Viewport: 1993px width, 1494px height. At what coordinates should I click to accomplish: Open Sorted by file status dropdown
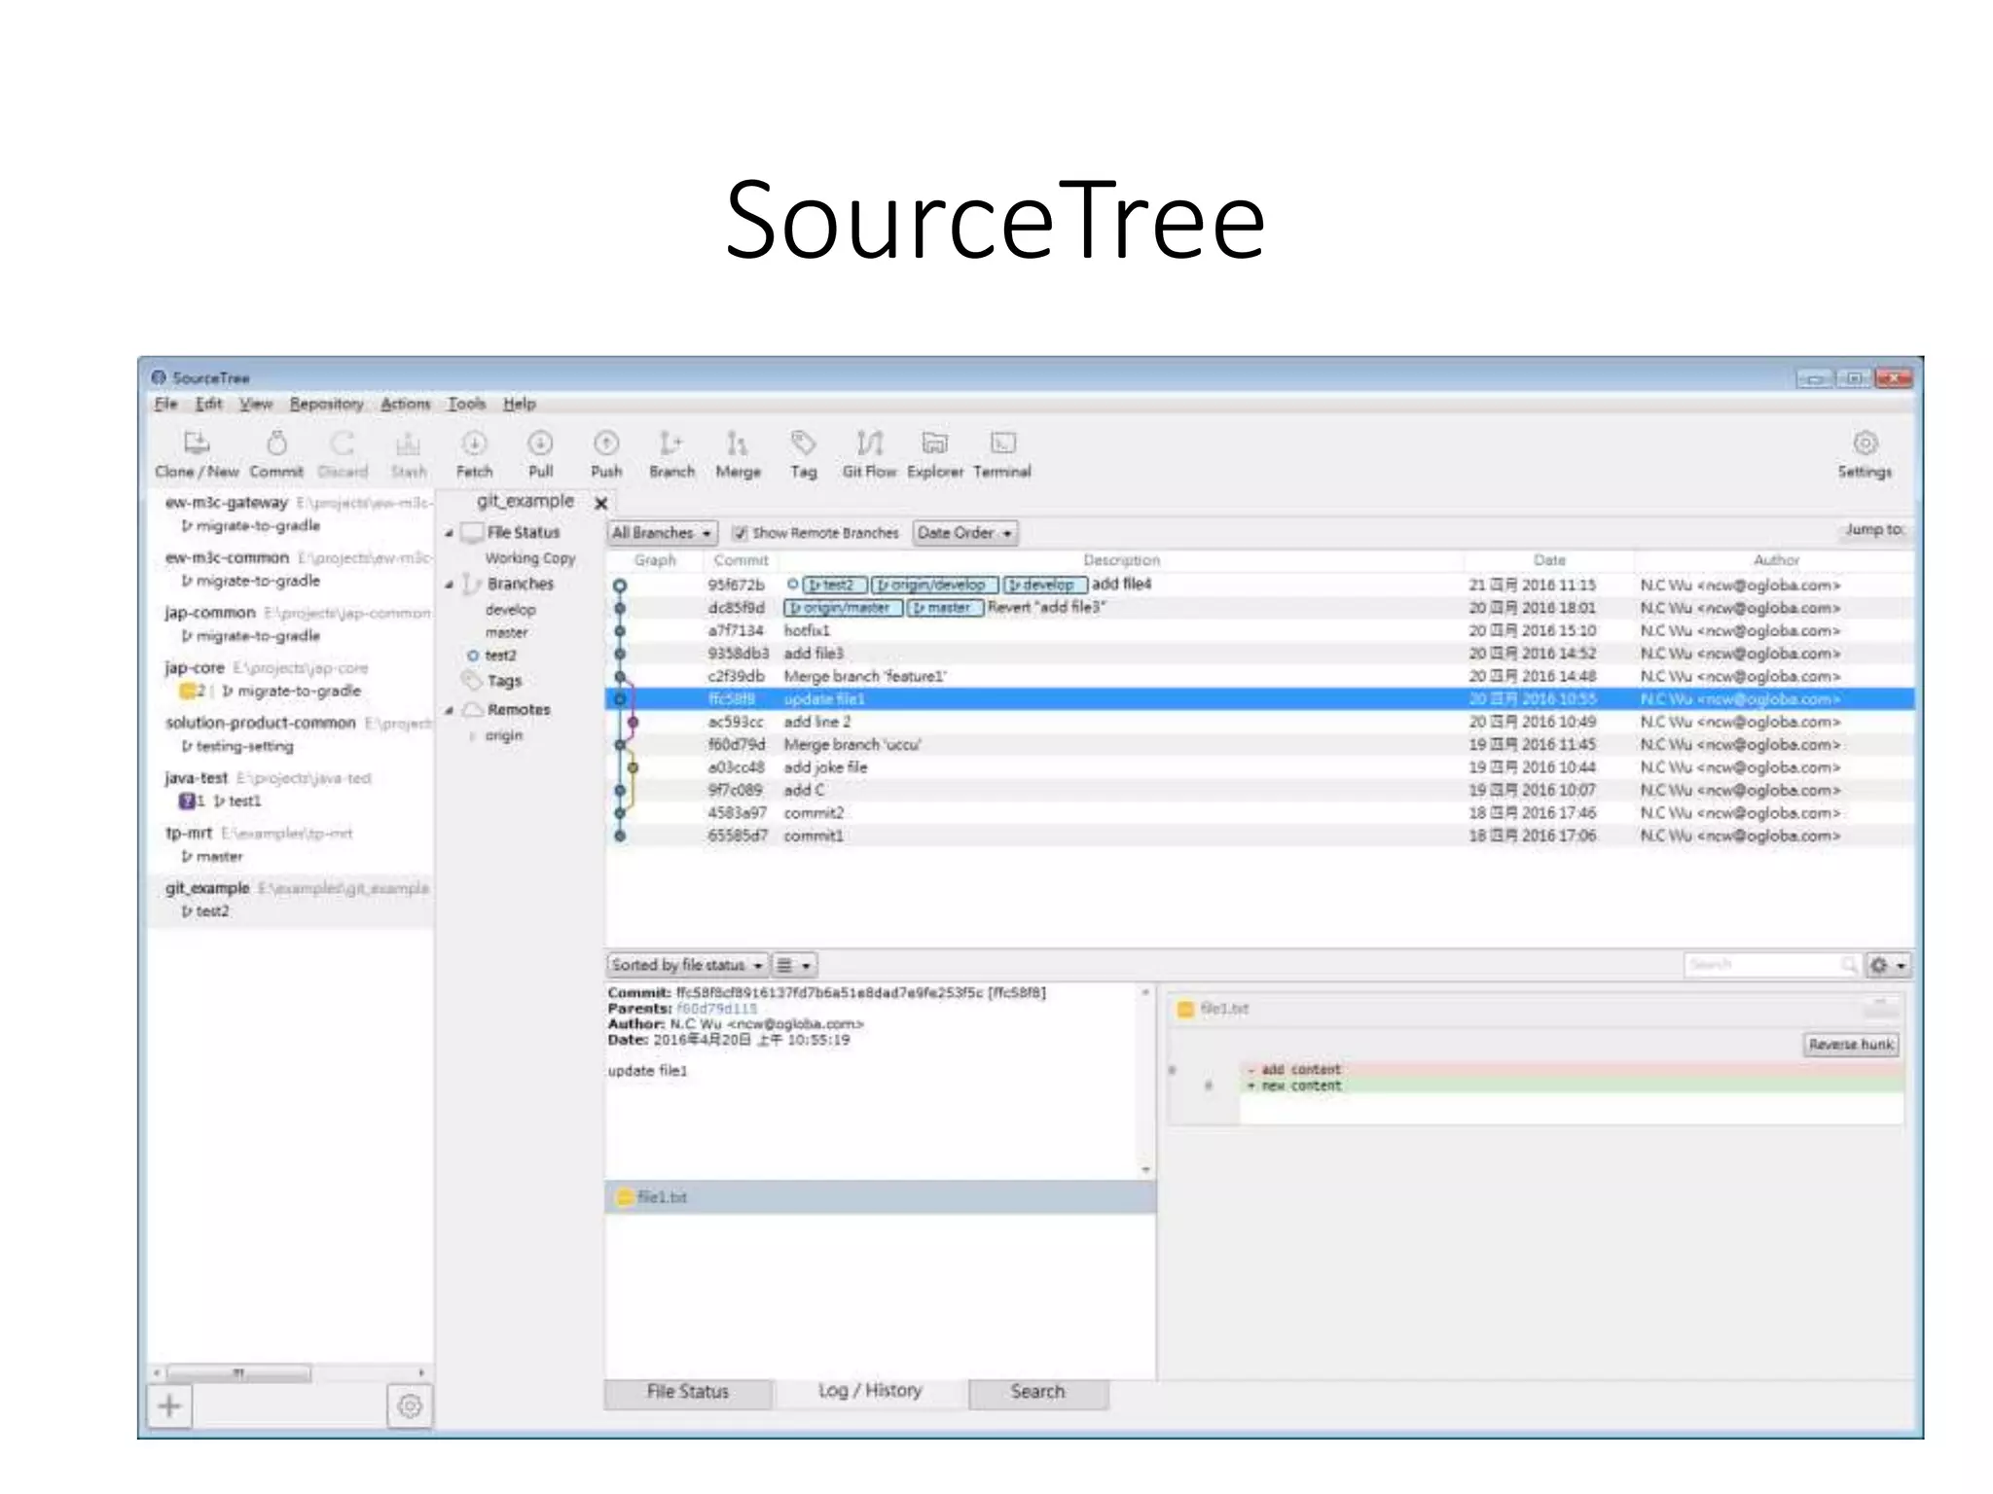(686, 965)
